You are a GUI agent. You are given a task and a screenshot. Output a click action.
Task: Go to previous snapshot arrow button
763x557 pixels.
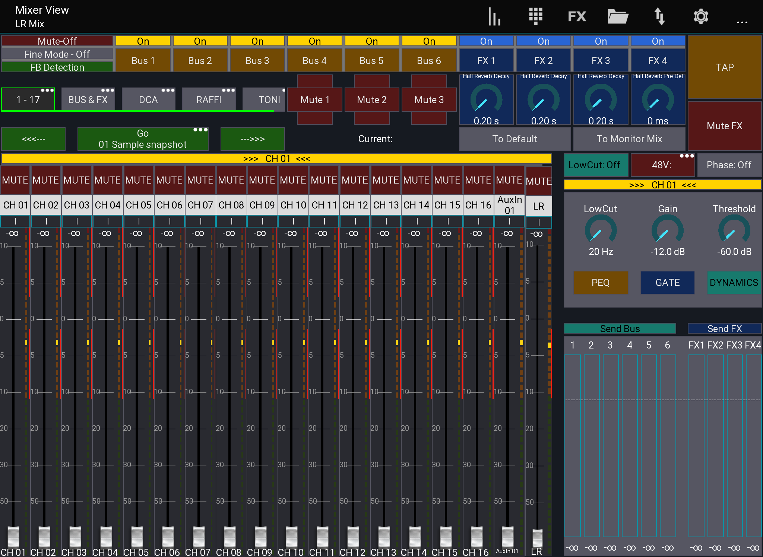click(34, 139)
